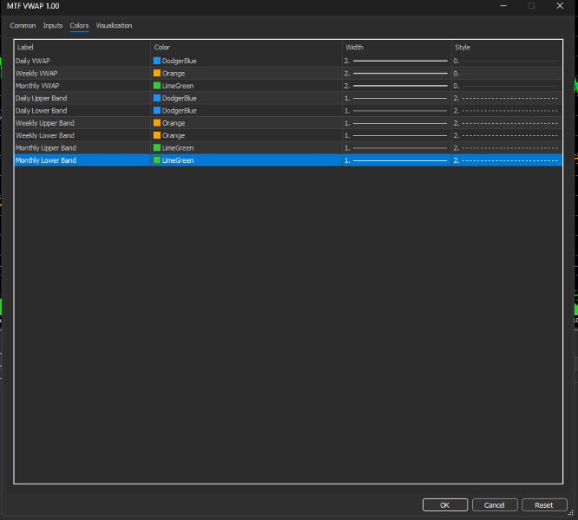This screenshot has height=520, width=578.
Task: Open style selector for Daily Lower Band
Action: (507, 110)
